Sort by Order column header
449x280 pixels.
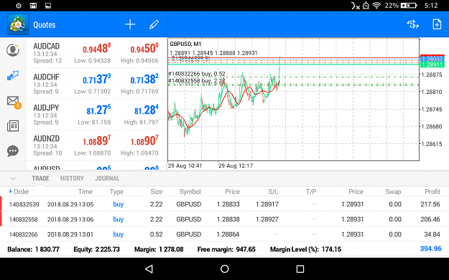pyautogui.click(x=19, y=191)
